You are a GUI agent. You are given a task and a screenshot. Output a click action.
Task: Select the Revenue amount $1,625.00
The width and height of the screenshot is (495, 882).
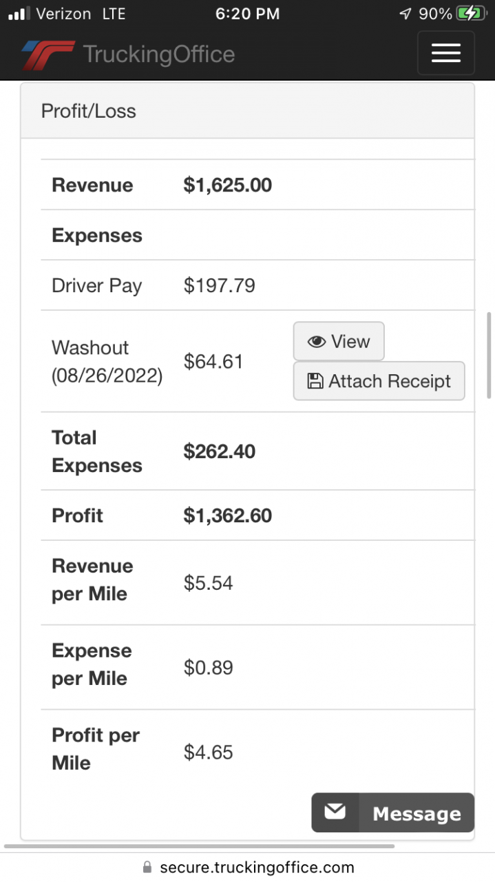[x=228, y=185]
